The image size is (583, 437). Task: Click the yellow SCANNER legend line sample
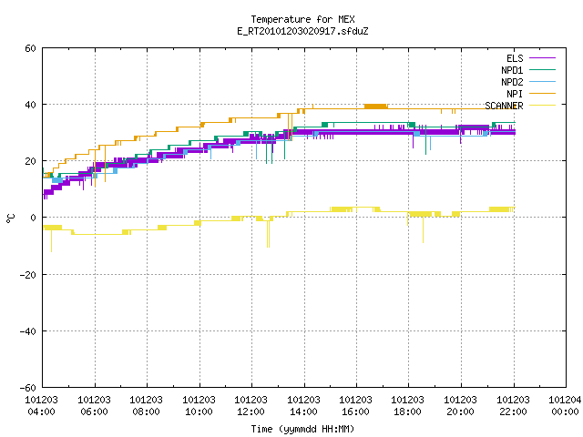click(542, 106)
